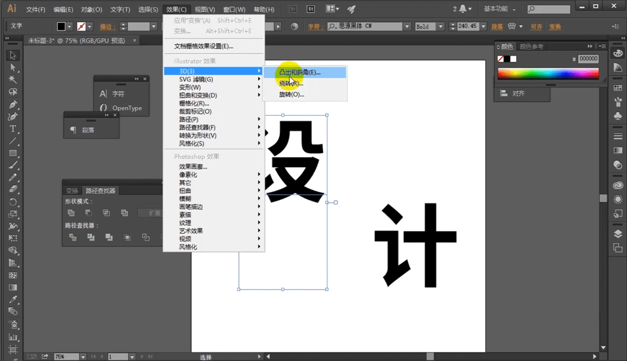Open the Layers panel icon

tap(617, 234)
